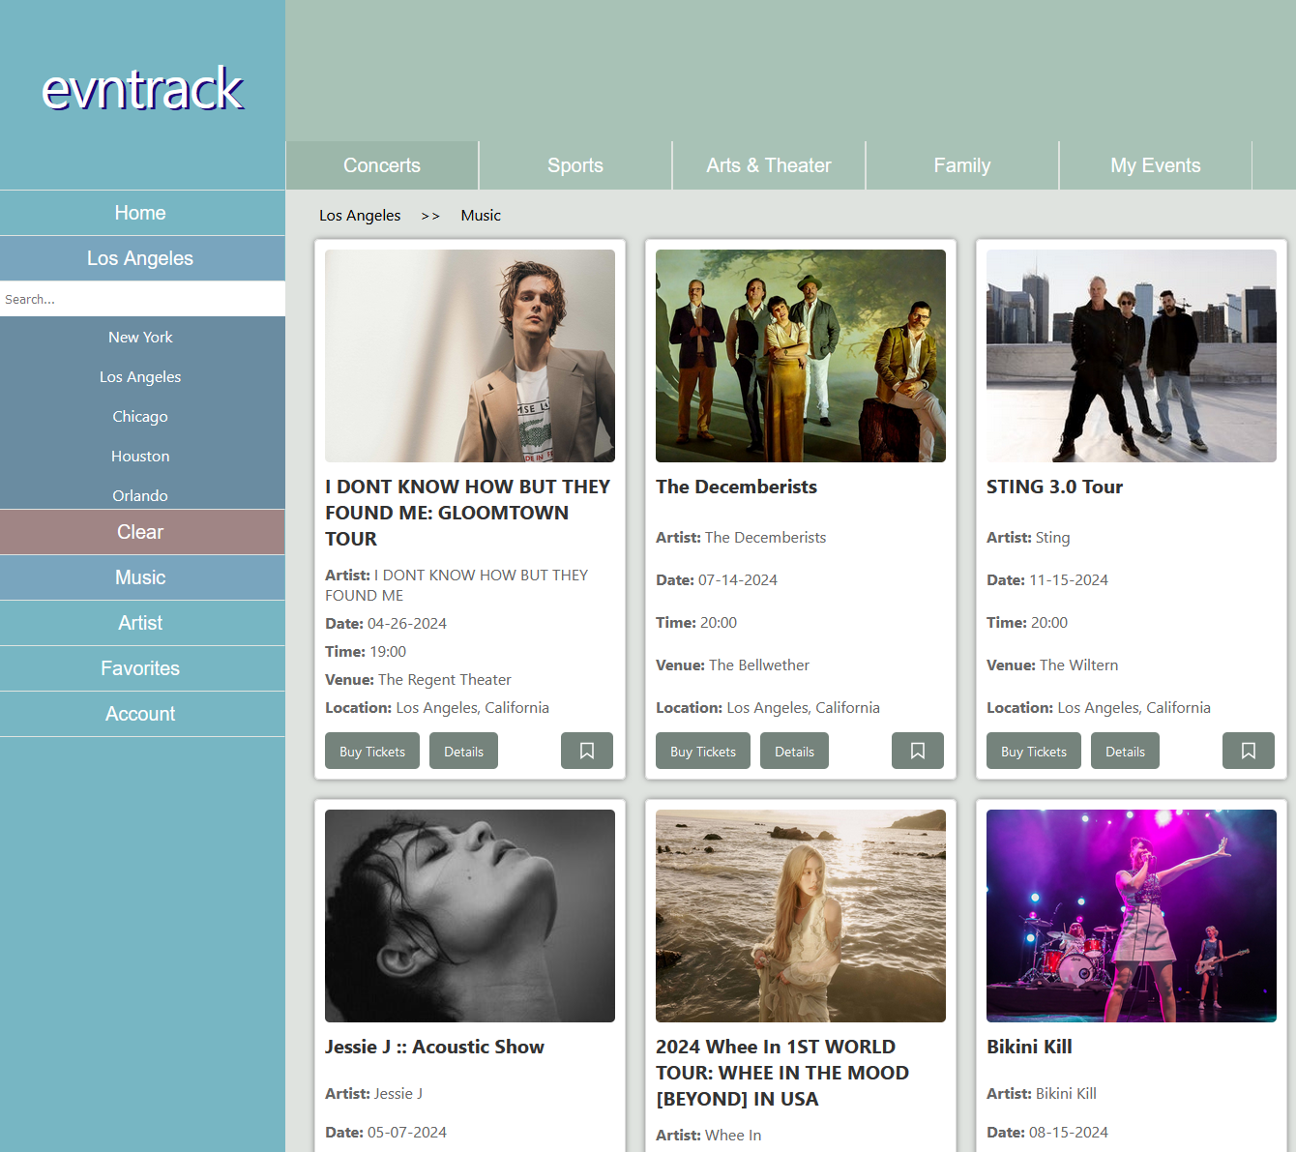Buy Tickets for The Decemberists
1296x1152 pixels.
pyautogui.click(x=703, y=751)
